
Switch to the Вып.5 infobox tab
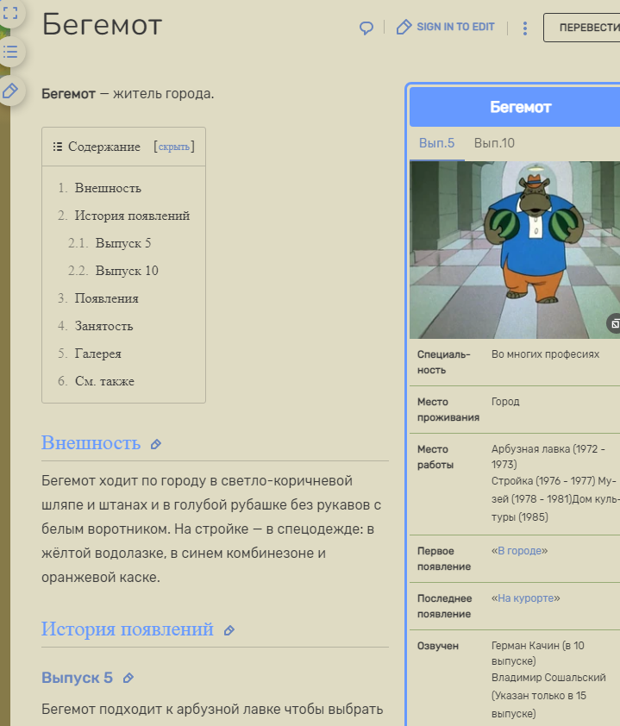[436, 143]
